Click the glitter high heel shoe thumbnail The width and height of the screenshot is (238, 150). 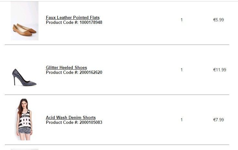point(25,77)
